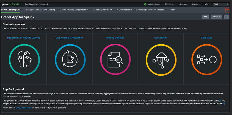Expand the 2. Data Analysis & Preparation menu
This screenshot has width=232, height=115.
point(74,10)
